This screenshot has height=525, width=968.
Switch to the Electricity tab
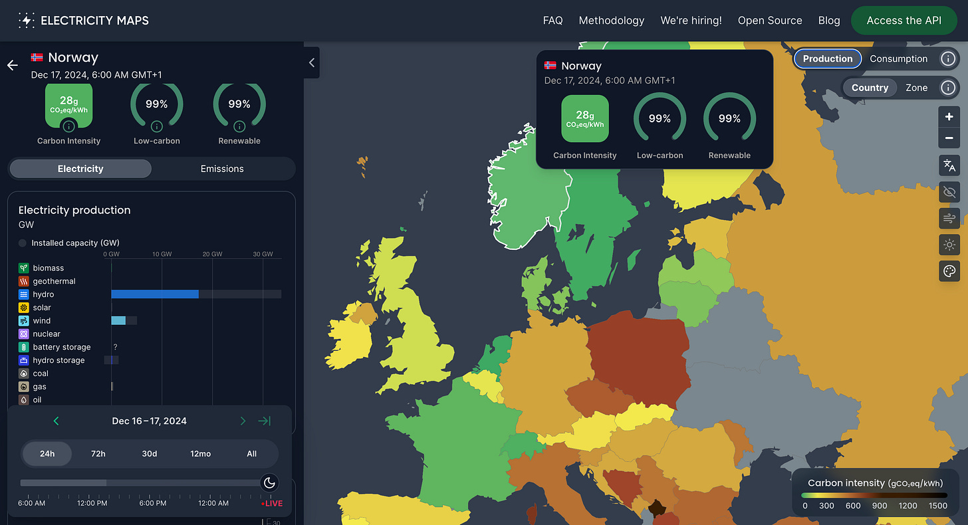click(80, 169)
